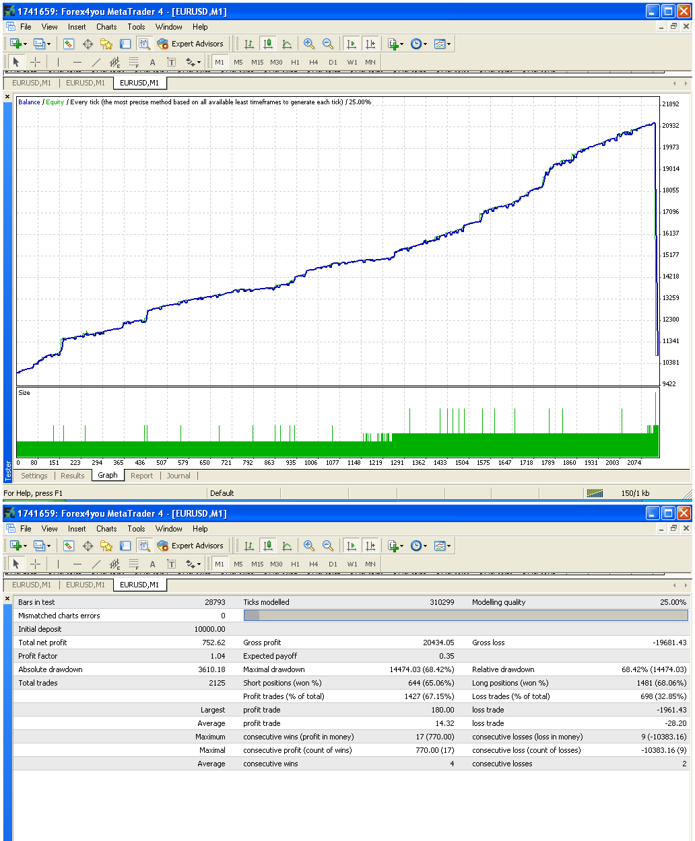Select Text Label tool in top window
The height and width of the screenshot is (841, 695).
point(171,63)
